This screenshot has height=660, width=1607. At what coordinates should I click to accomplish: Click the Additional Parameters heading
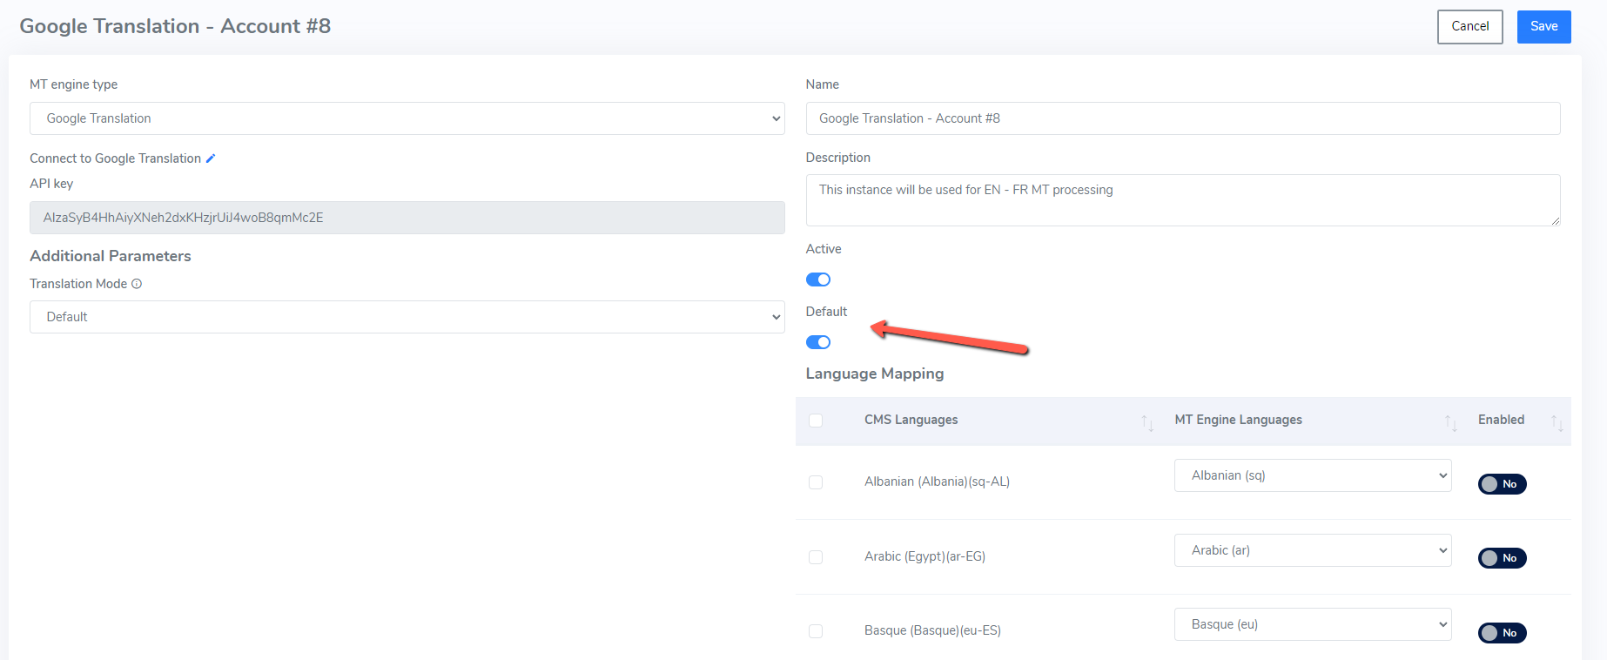111,256
